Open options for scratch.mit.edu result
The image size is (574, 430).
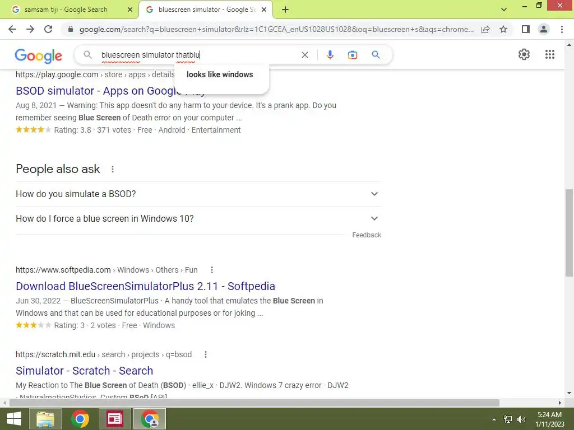(206, 354)
